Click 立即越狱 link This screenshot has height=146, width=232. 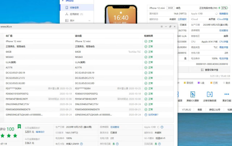(182, 19)
